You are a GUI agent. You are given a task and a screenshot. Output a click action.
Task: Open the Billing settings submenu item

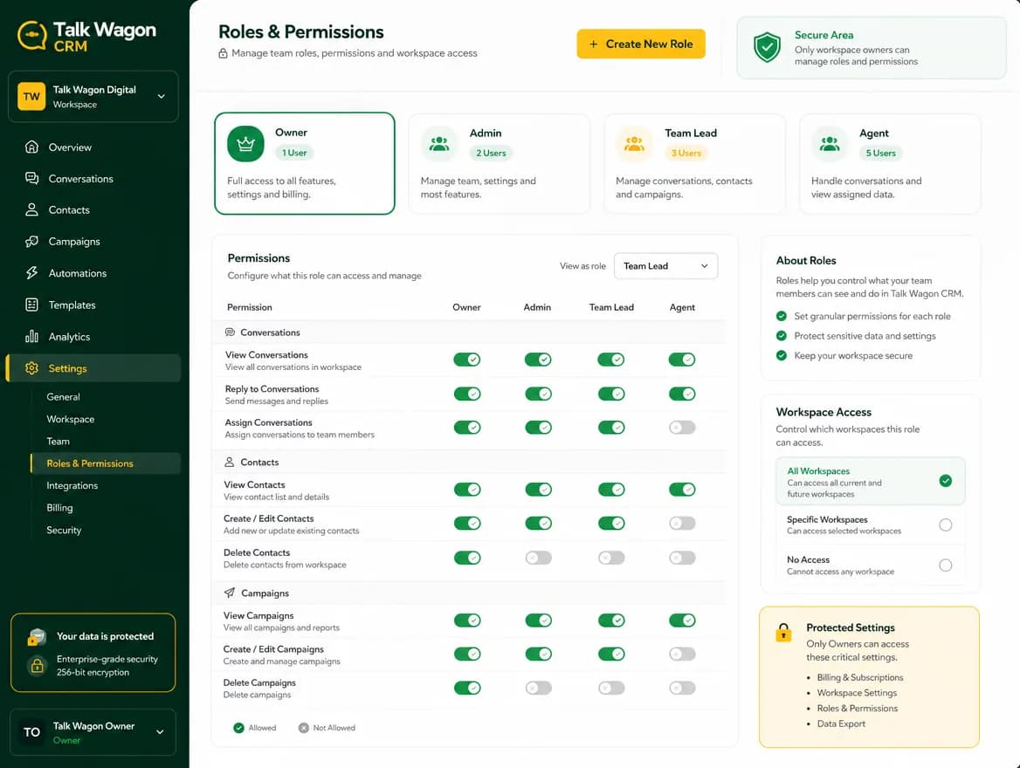point(59,508)
